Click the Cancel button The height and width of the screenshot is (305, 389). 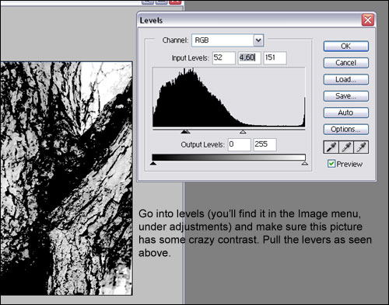click(x=346, y=63)
